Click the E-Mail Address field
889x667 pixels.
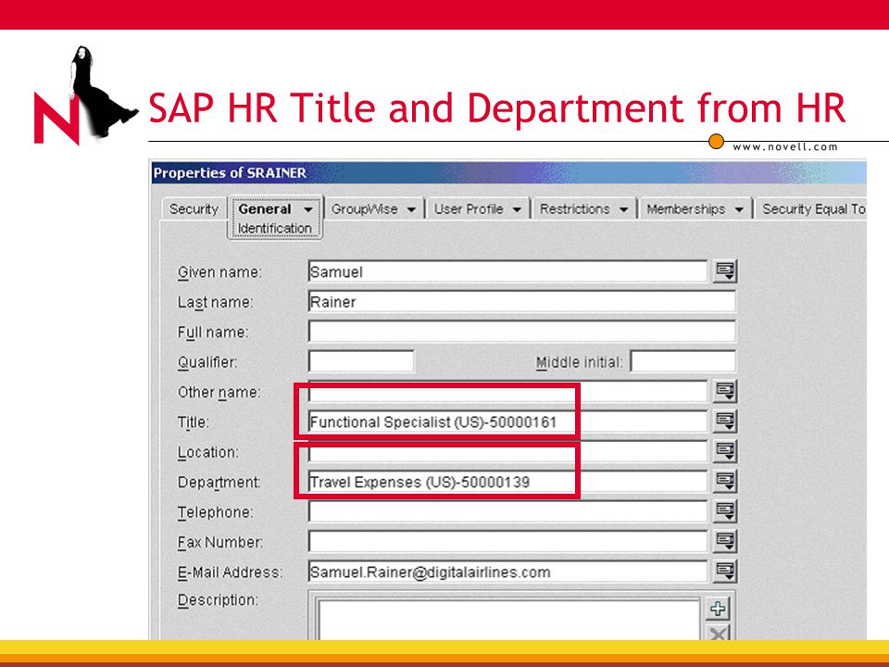pyautogui.click(x=508, y=572)
